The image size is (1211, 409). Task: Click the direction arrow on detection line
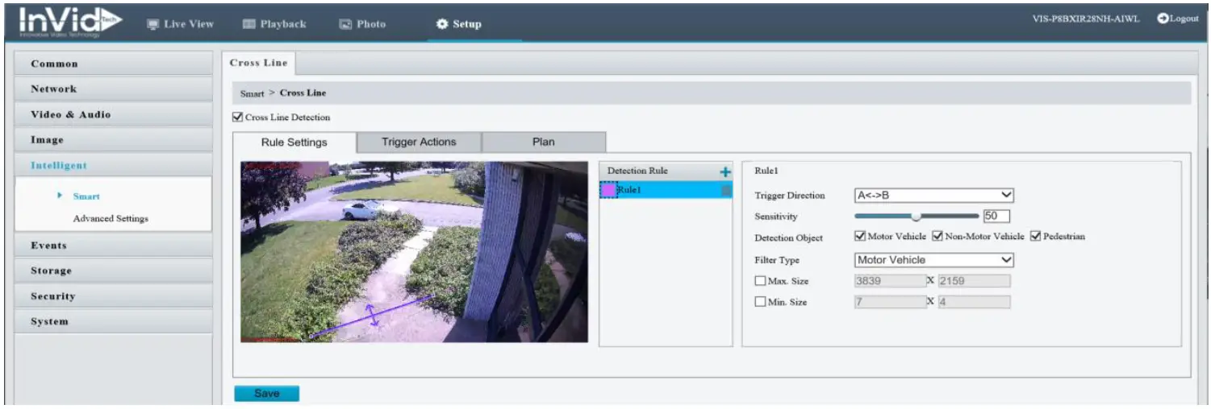372,315
